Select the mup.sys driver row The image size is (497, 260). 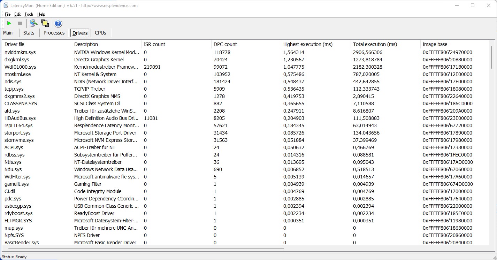tap(246, 228)
